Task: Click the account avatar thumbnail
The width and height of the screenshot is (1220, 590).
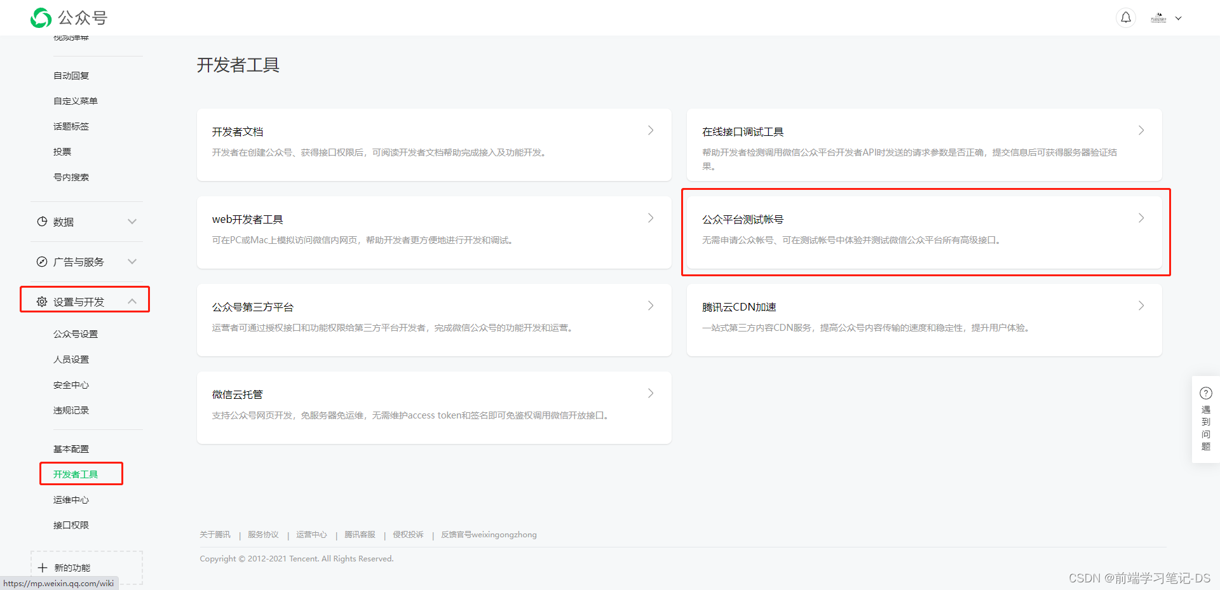Action: (x=1158, y=18)
